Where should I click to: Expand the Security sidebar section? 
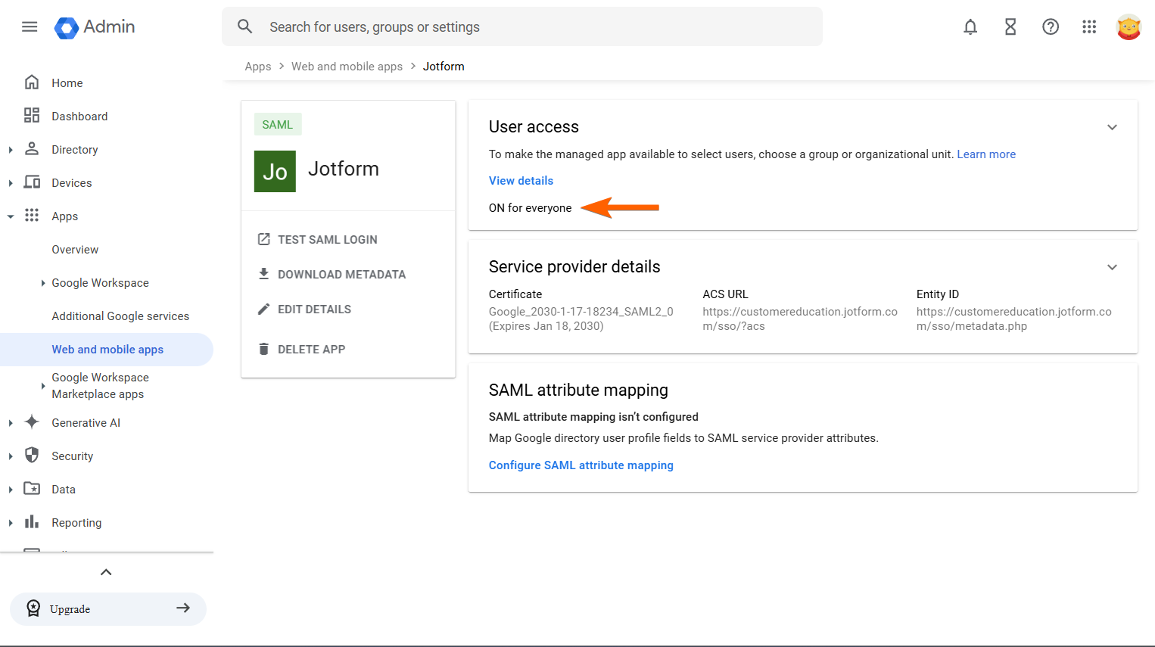(x=11, y=456)
